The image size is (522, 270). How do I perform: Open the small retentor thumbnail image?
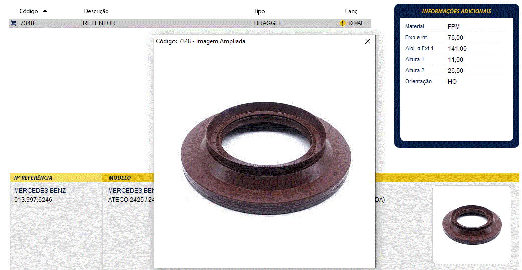(x=471, y=224)
